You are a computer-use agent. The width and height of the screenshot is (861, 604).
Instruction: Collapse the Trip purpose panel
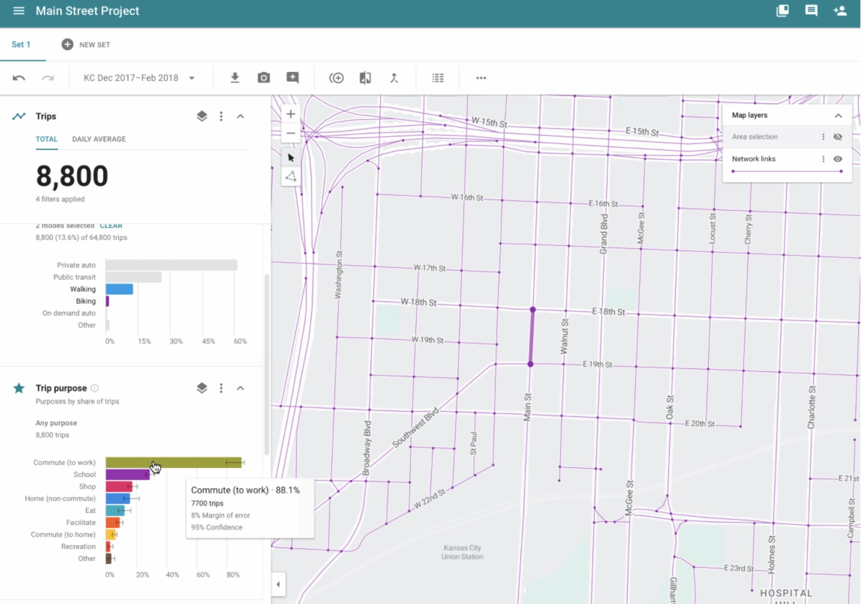point(240,388)
